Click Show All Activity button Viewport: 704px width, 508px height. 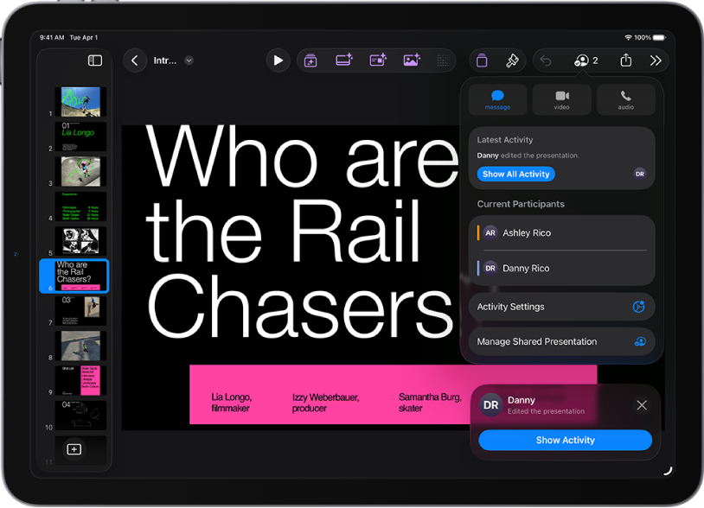pos(516,174)
